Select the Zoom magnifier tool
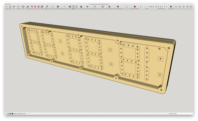 tap(77, 7)
